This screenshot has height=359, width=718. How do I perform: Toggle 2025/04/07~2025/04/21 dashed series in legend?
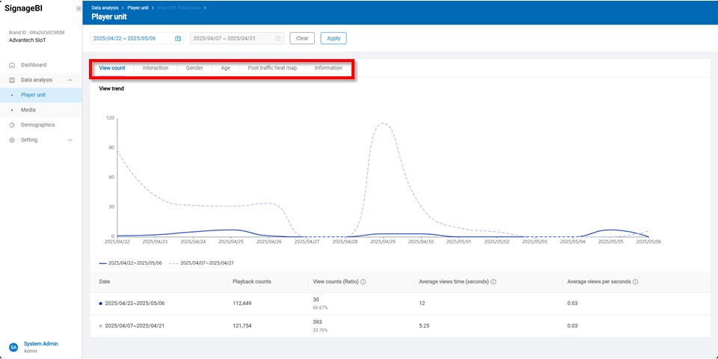[201, 263]
